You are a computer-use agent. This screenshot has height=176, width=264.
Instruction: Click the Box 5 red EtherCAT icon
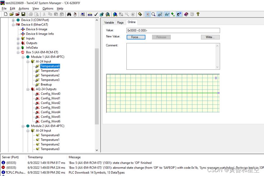[x=23, y=52]
